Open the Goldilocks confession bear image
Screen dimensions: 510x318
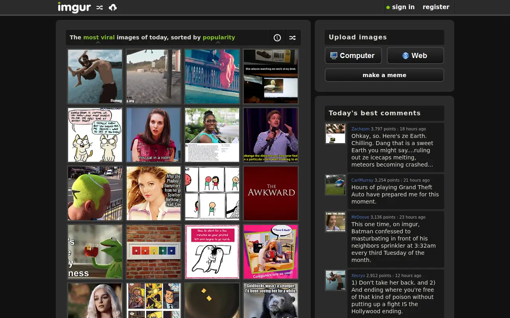pyautogui.click(x=271, y=301)
